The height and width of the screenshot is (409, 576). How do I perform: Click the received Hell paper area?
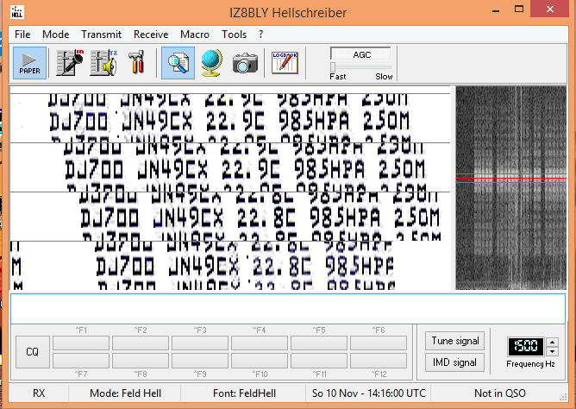230,188
